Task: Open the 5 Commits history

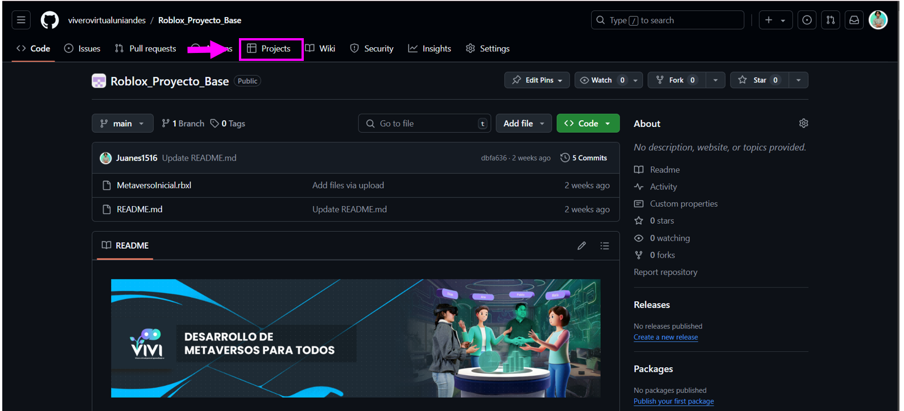Action: tap(584, 158)
